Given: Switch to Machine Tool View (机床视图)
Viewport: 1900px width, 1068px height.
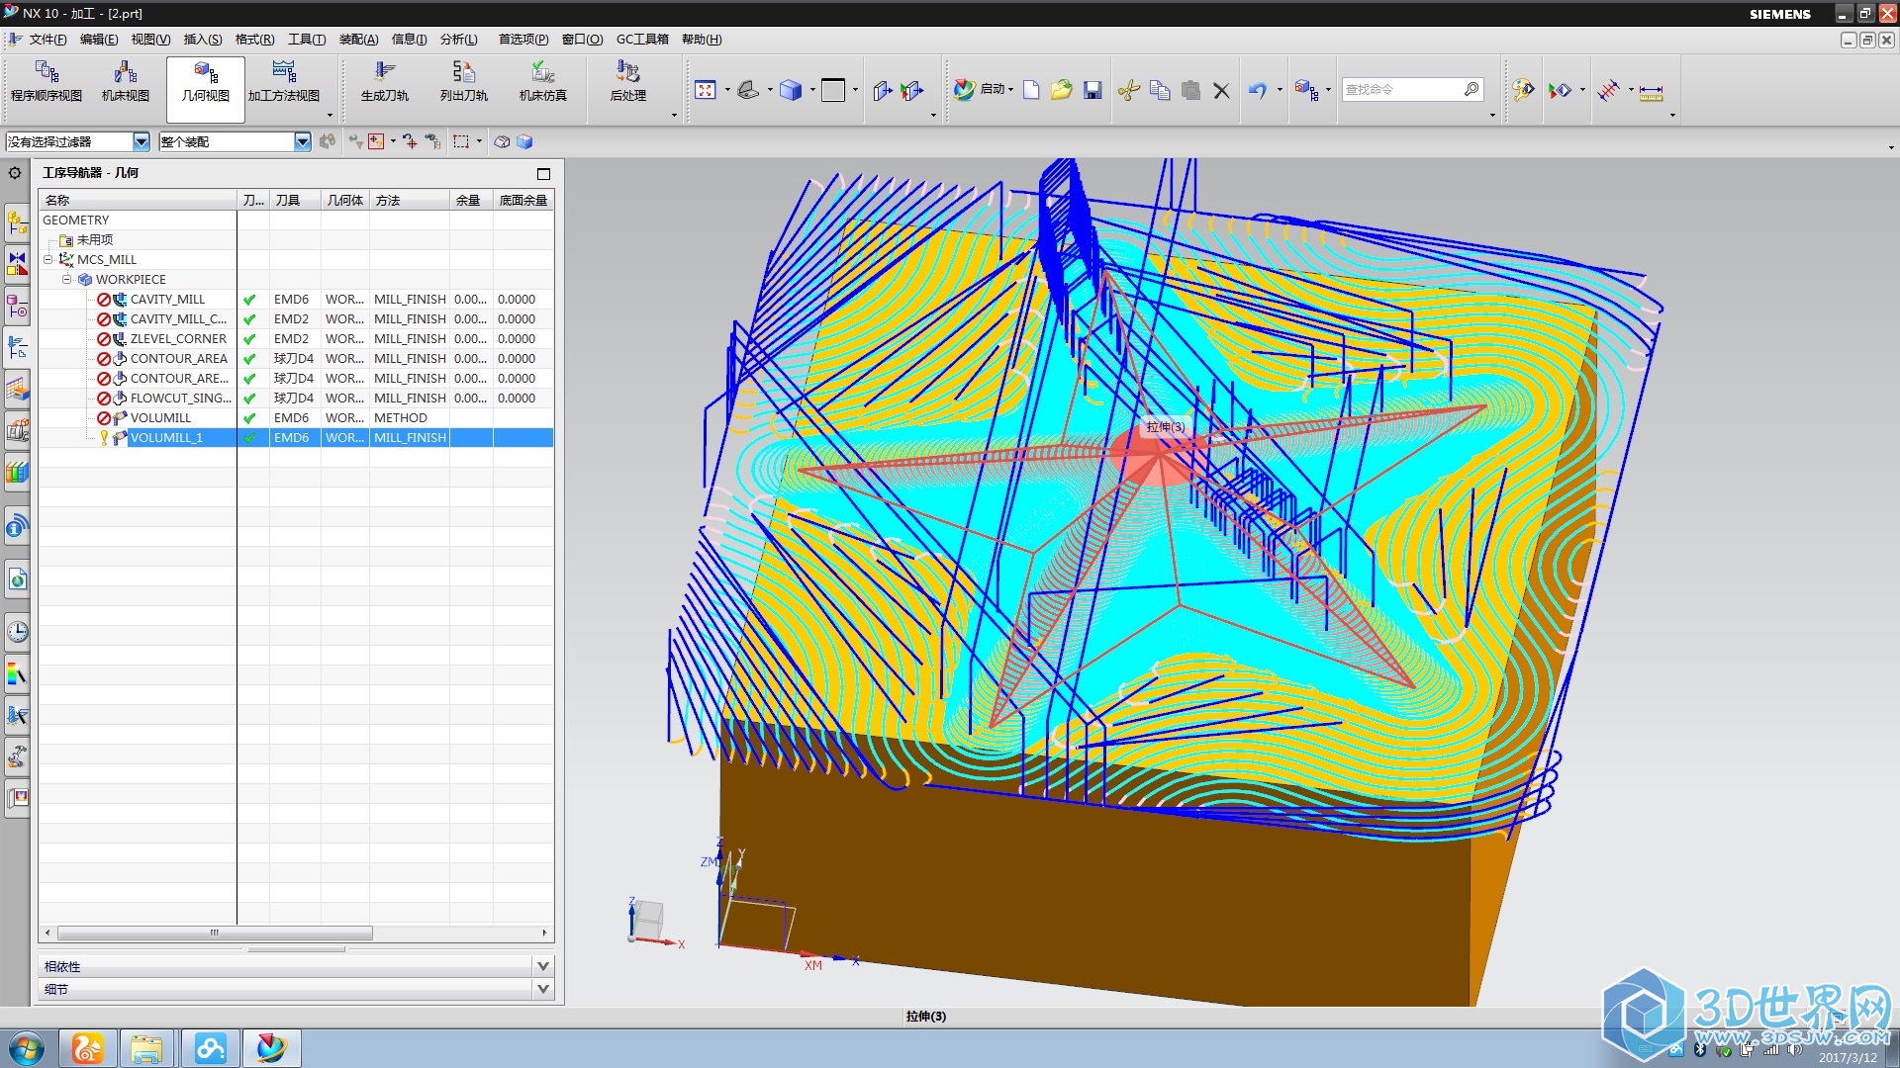Looking at the screenshot, I should point(126,81).
